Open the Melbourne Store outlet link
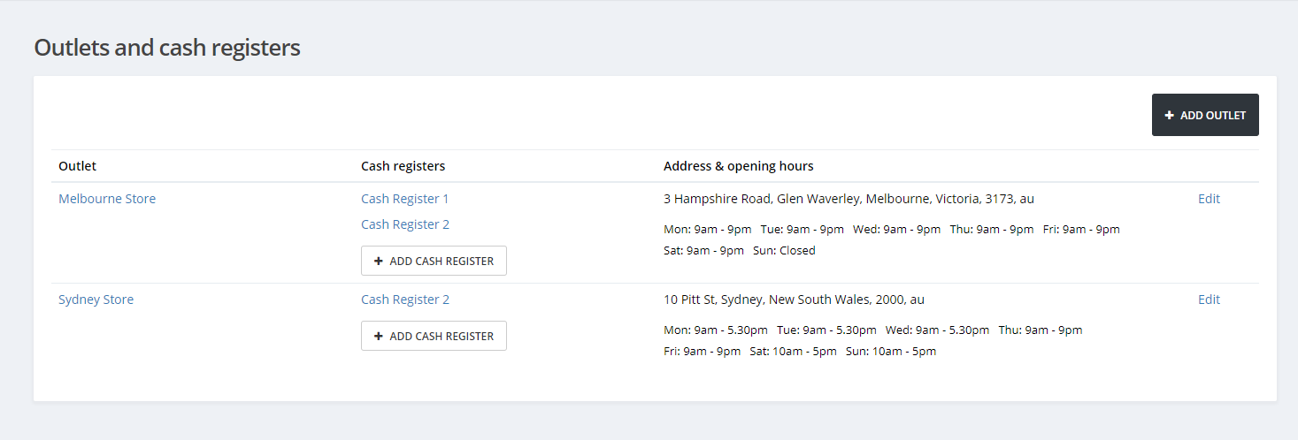This screenshot has height=440, width=1298. (107, 199)
